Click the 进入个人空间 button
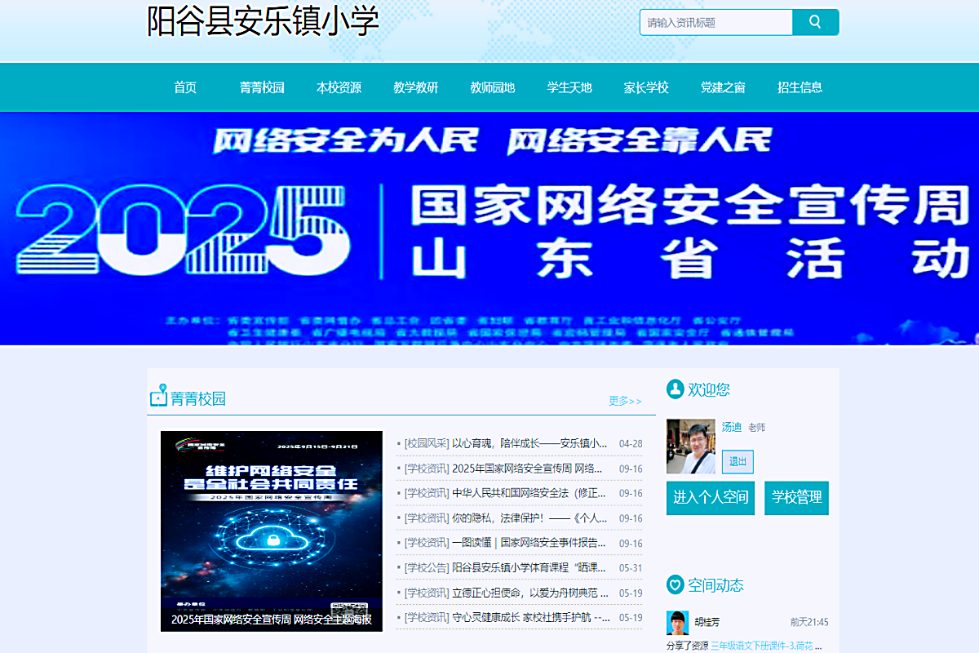 tap(711, 497)
